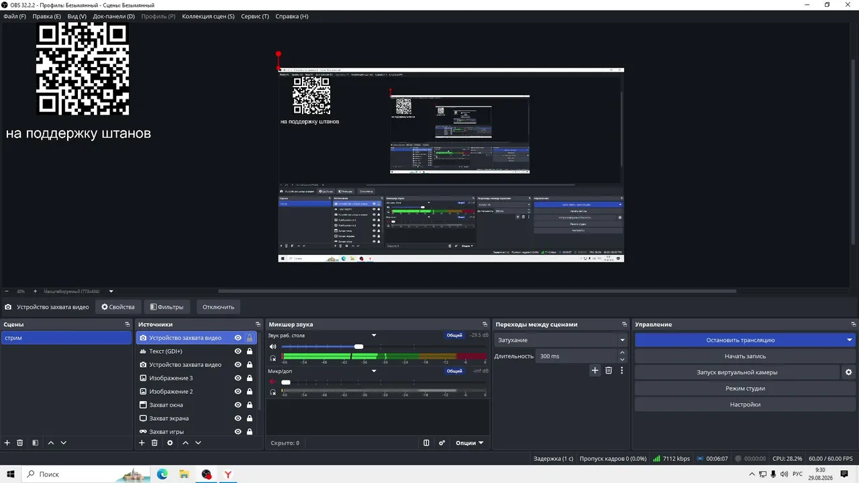
Task: Hide the Изображение 2 source
Action: 238,392
